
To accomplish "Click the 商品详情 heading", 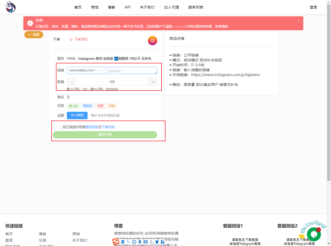I will point(177,39).
